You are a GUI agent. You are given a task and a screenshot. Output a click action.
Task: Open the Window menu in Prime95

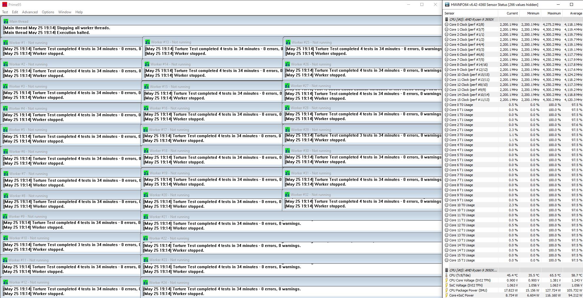(x=65, y=12)
